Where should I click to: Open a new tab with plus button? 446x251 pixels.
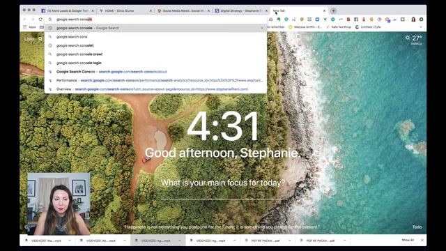coord(334,11)
